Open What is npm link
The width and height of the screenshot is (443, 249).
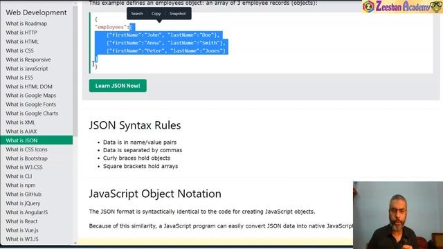[x=20, y=185]
